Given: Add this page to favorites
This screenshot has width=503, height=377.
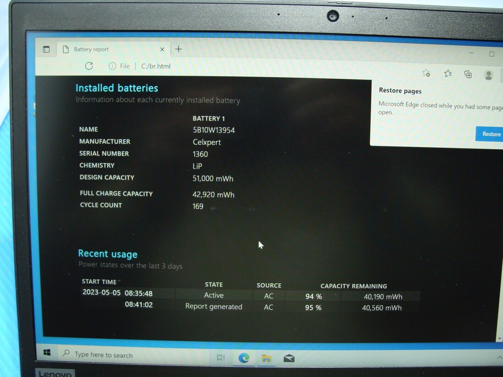Looking at the screenshot, I should click(426, 73).
